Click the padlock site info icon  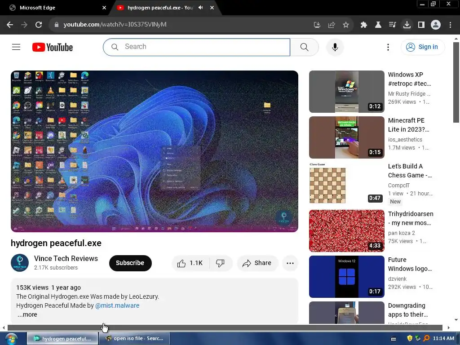[x=56, y=25]
